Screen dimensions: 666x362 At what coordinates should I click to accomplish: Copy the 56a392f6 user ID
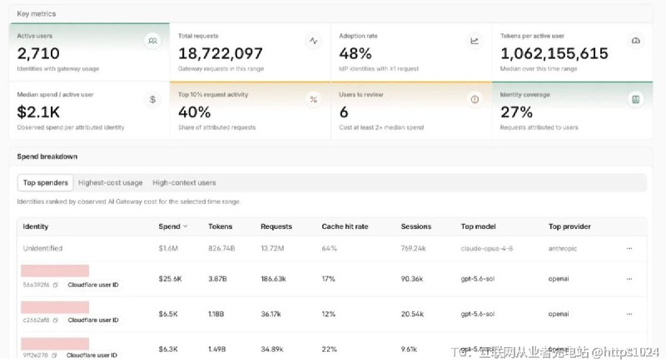click(55, 285)
